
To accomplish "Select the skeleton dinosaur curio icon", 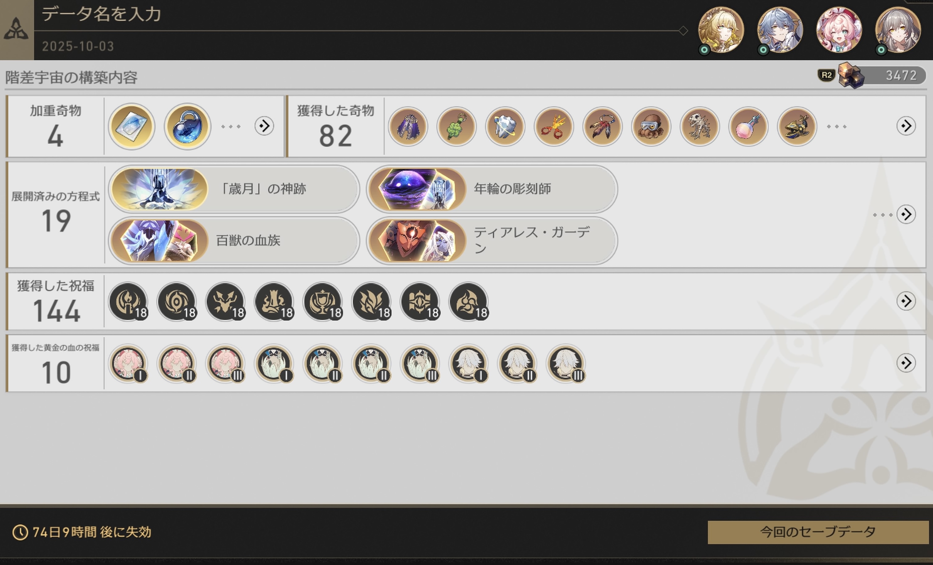I will point(699,127).
